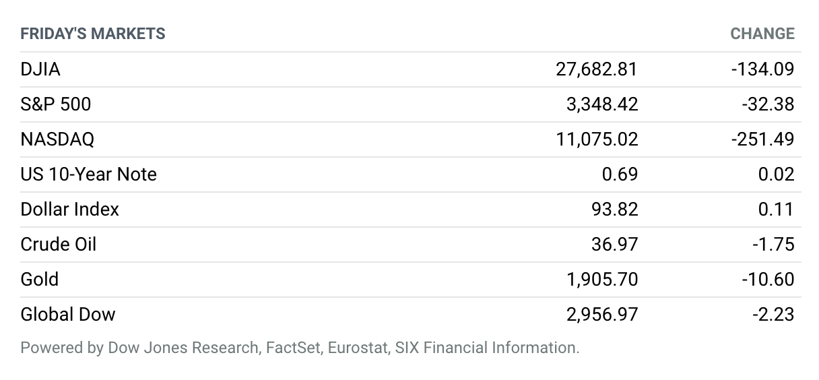
Task: Select the Global Dow label
Action: 68,314
